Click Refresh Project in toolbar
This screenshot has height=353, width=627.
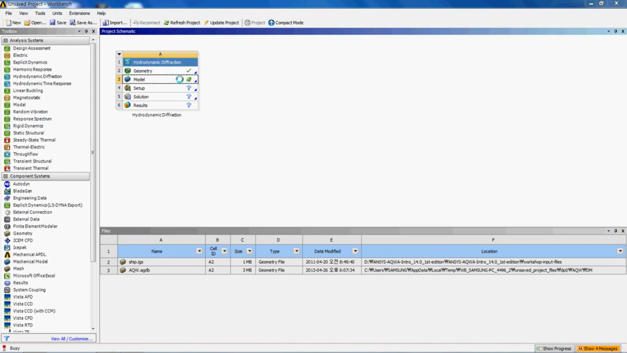point(182,22)
